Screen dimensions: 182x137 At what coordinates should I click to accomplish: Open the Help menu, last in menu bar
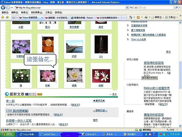pos(59,12)
